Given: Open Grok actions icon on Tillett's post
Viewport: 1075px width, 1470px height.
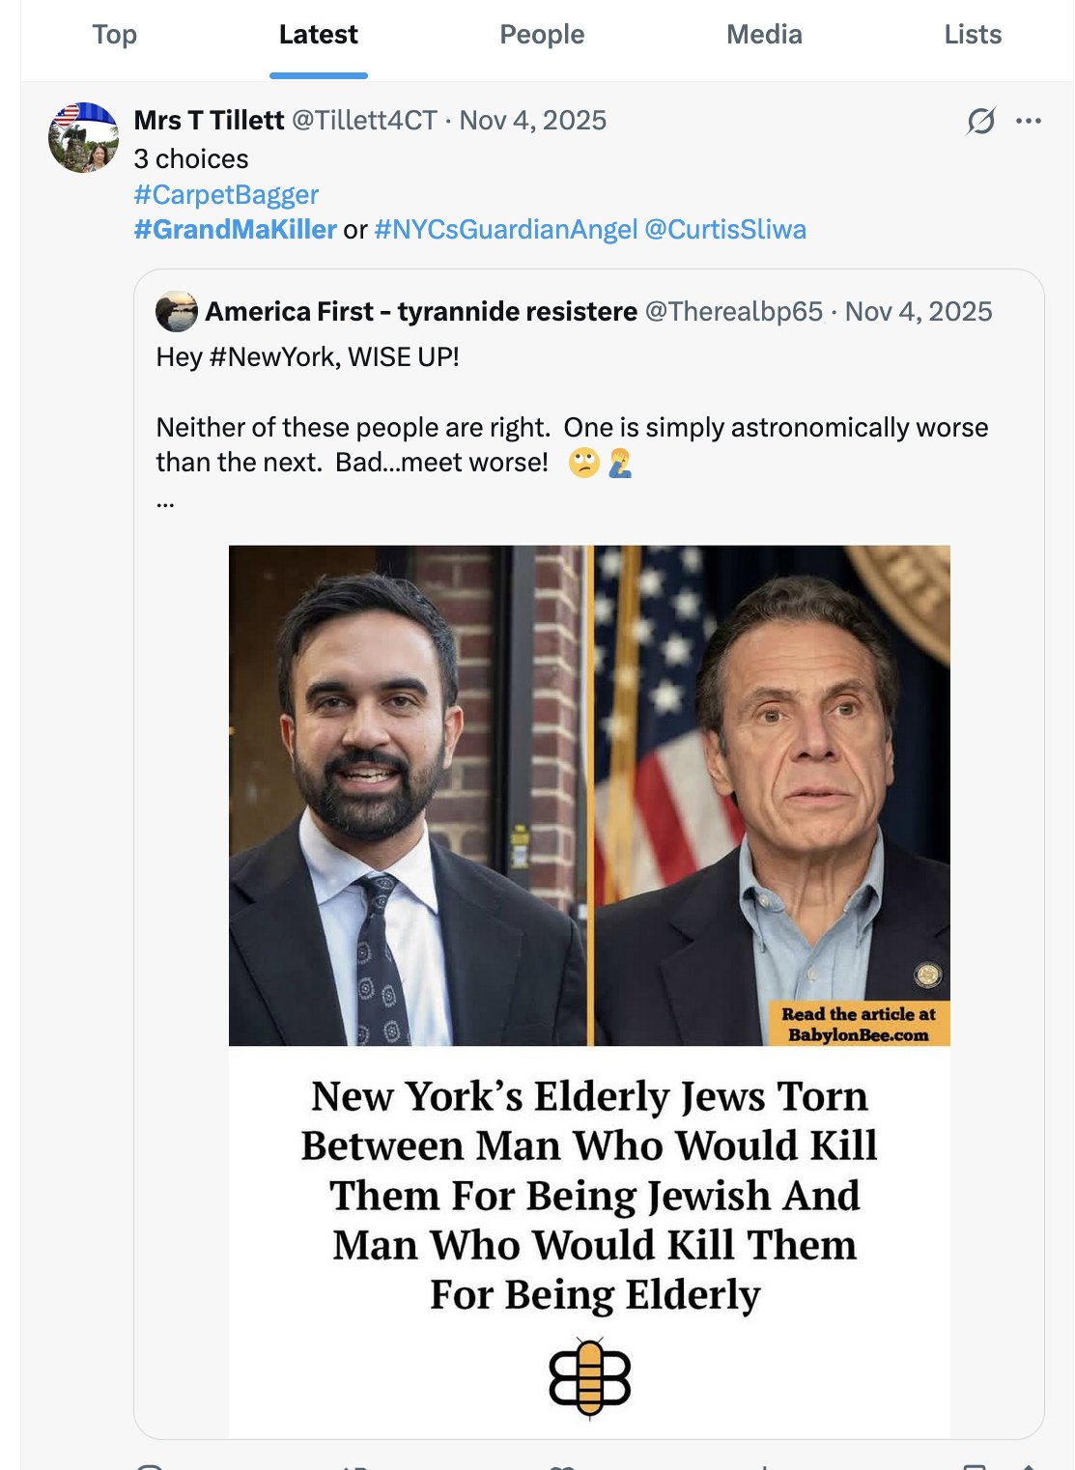Looking at the screenshot, I should coord(980,121).
